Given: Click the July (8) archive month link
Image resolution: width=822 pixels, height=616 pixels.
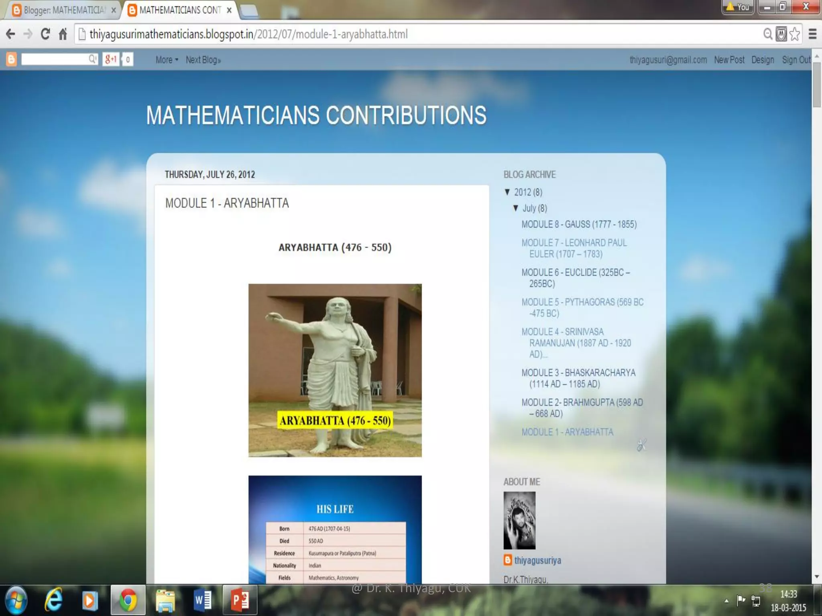Looking at the screenshot, I should click(x=535, y=208).
